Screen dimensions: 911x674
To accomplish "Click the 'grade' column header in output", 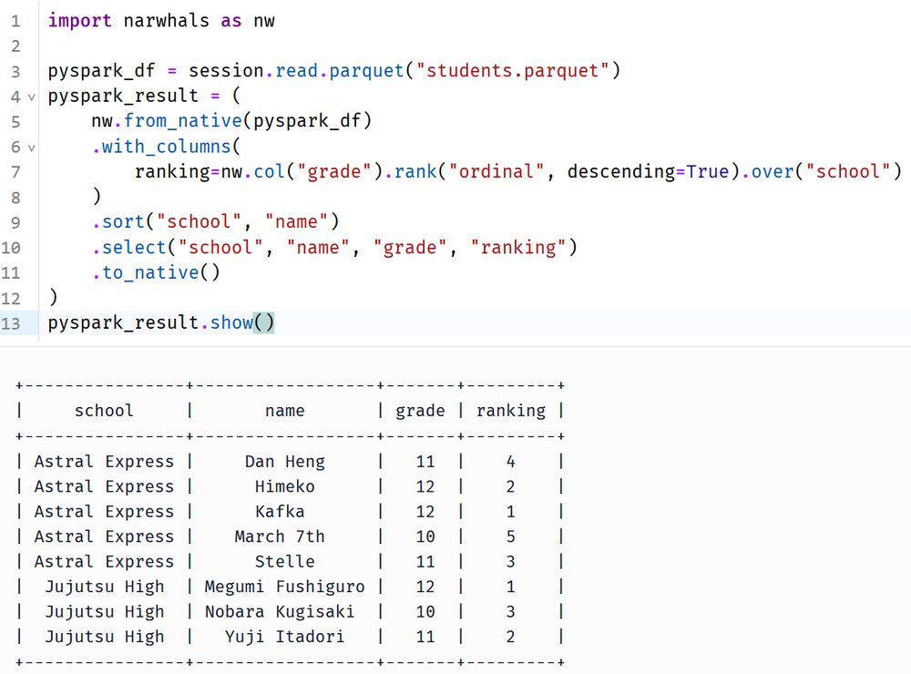I will [420, 412].
